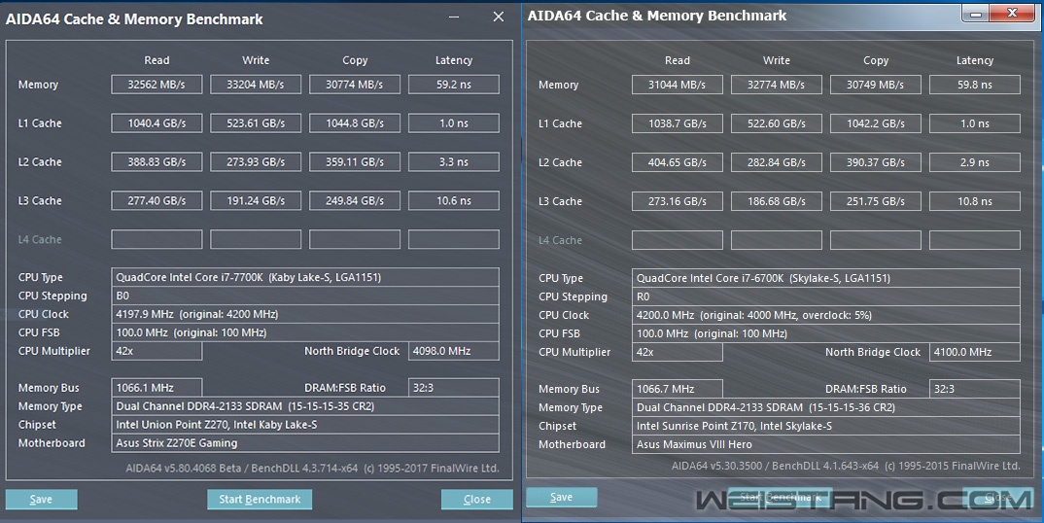Select Memory Latency value 59.8 ns
The height and width of the screenshot is (523, 1044).
975,85
